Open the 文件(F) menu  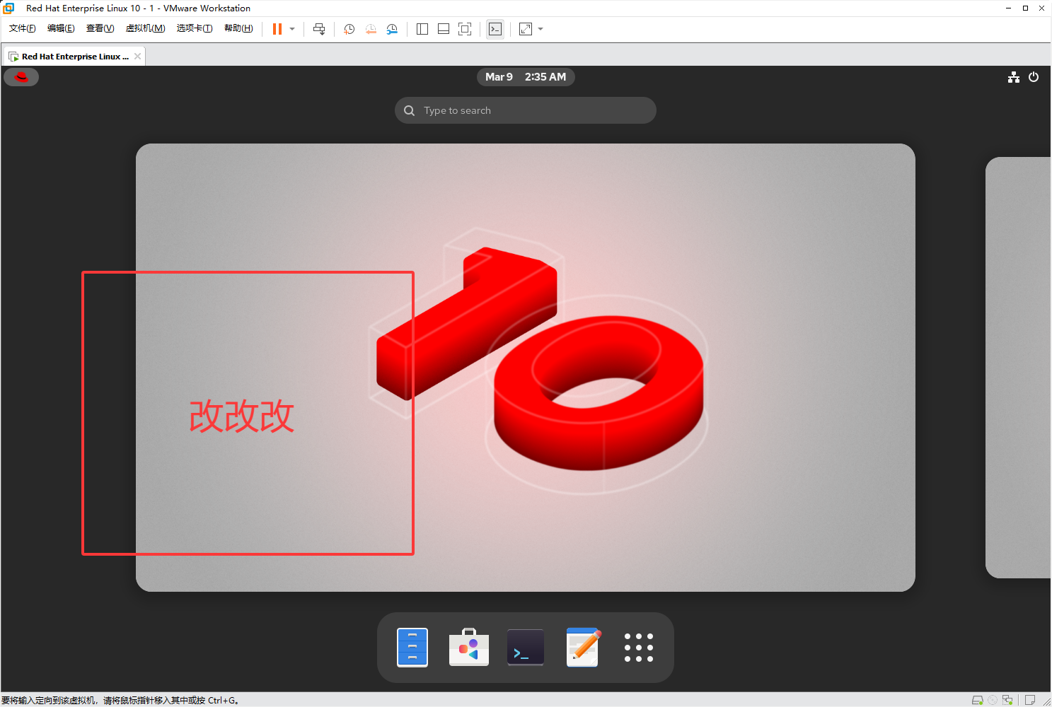coord(23,28)
